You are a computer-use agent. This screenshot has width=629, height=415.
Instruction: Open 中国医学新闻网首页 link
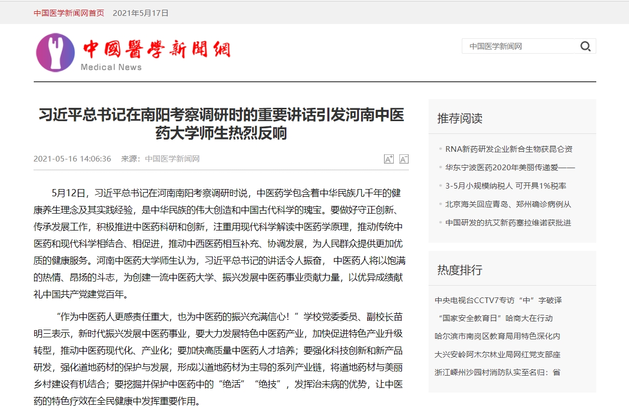pyautogui.click(x=69, y=13)
